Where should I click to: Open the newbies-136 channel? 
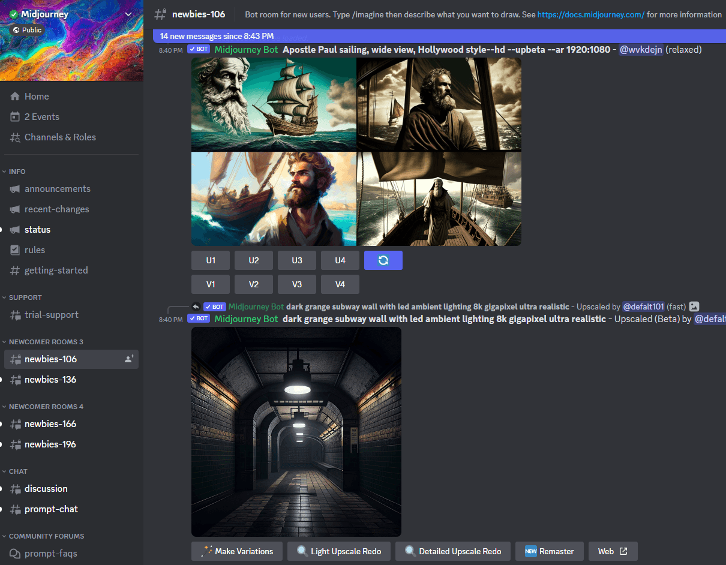click(x=71, y=380)
